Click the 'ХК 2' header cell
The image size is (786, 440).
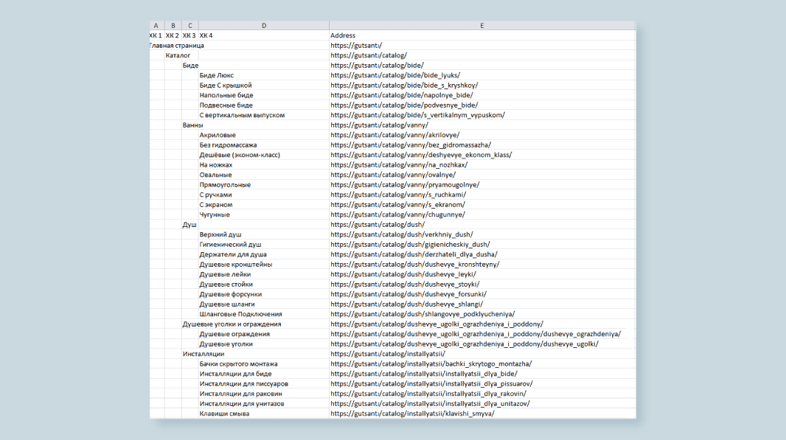tap(173, 35)
